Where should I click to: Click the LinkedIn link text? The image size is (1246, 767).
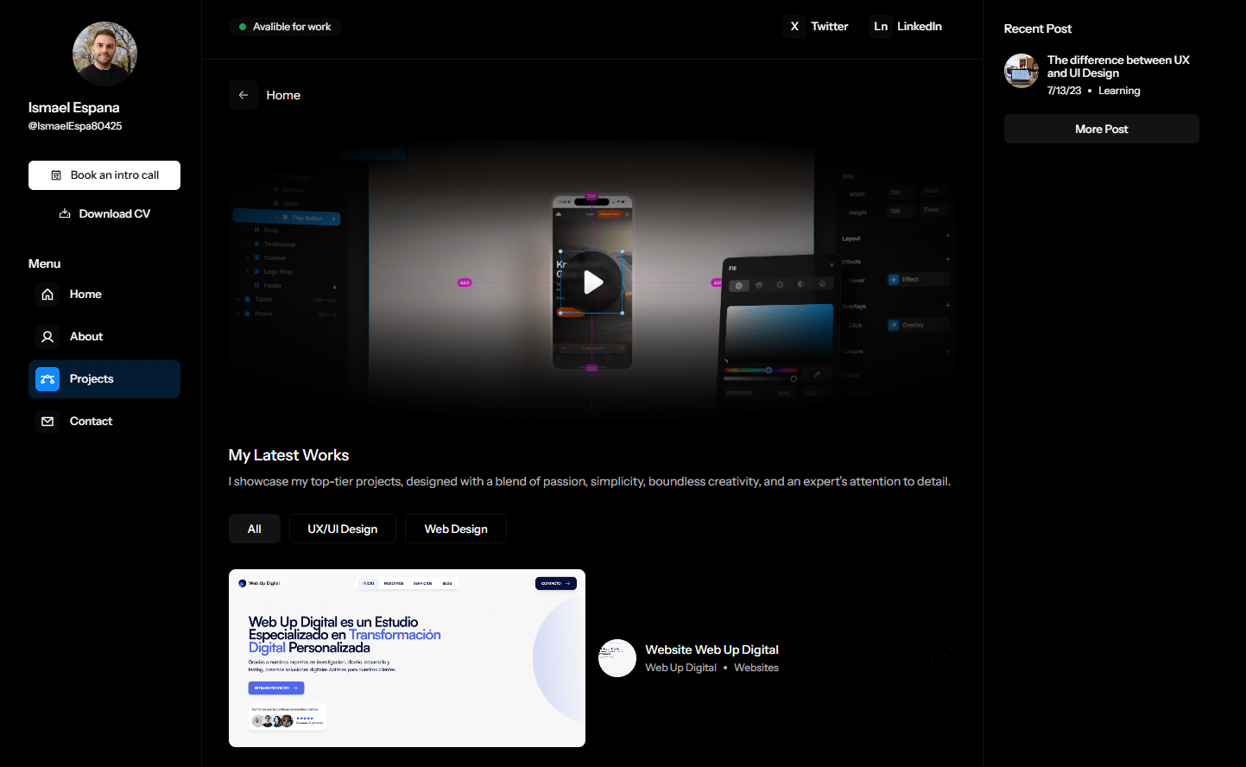click(920, 27)
